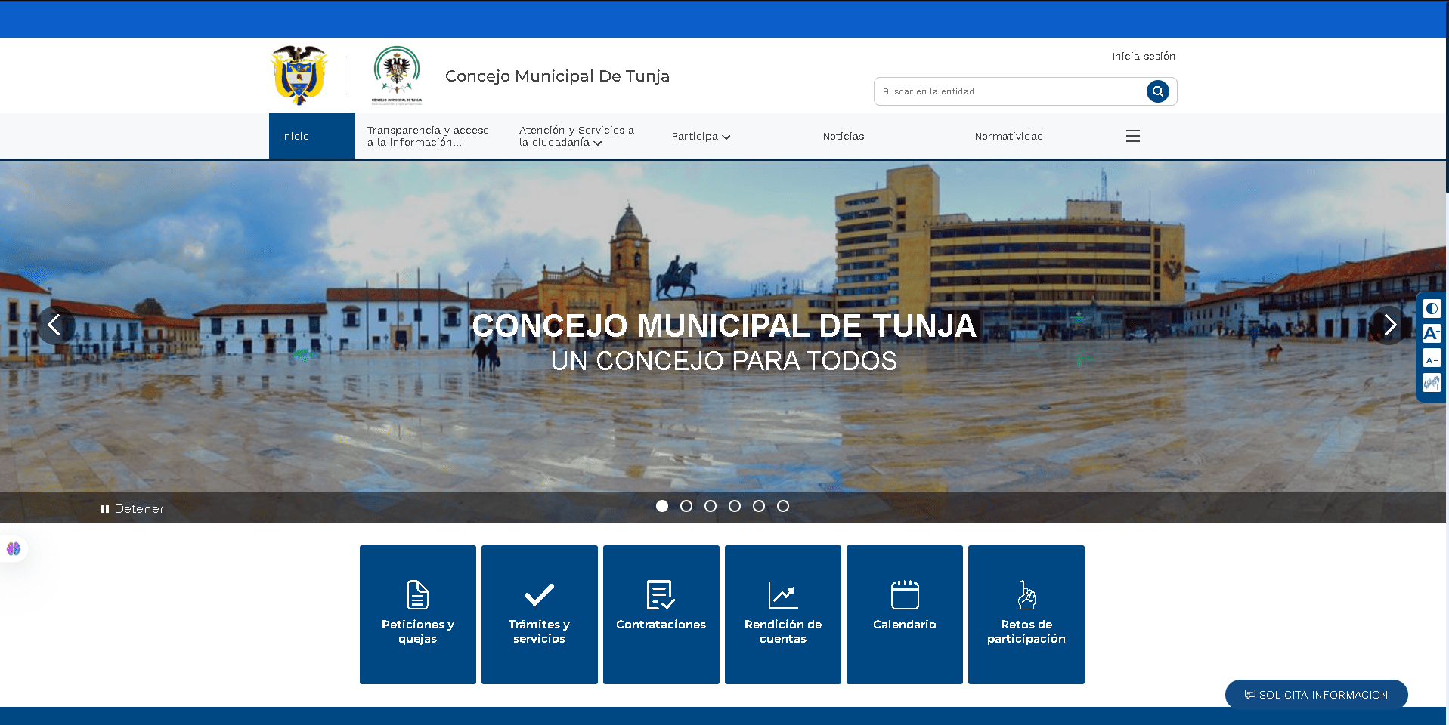The width and height of the screenshot is (1449, 725).
Task: Select the second carousel slide dot
Action: pos(686,506)
